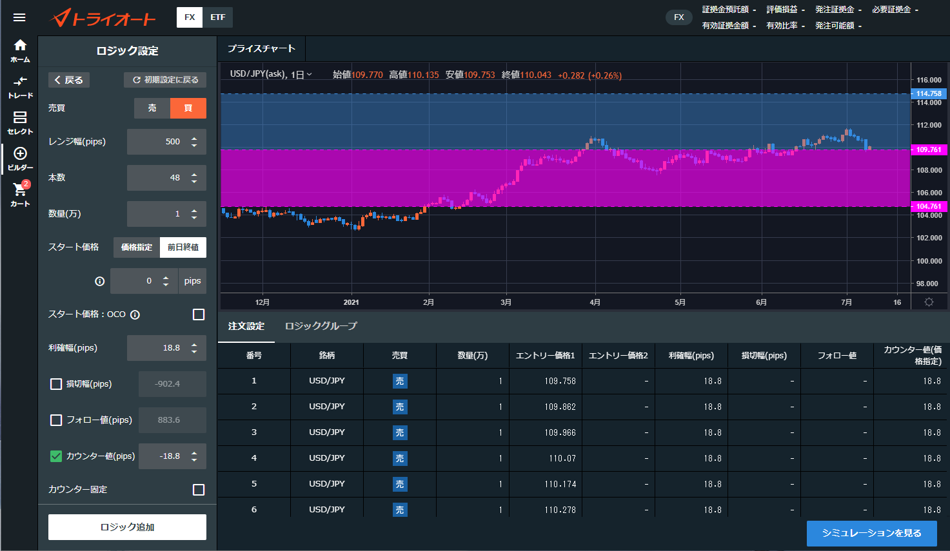Image resolution: width=950 pixels, height=551 pixels.
Task: Click the disabled 損切幅 field -902.4
Action: point(172,384)
